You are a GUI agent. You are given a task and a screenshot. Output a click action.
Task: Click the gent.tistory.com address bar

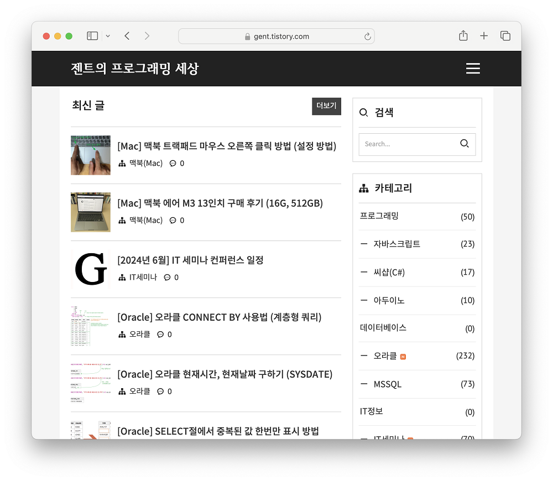pyautogui.click(x=276, y=36)
